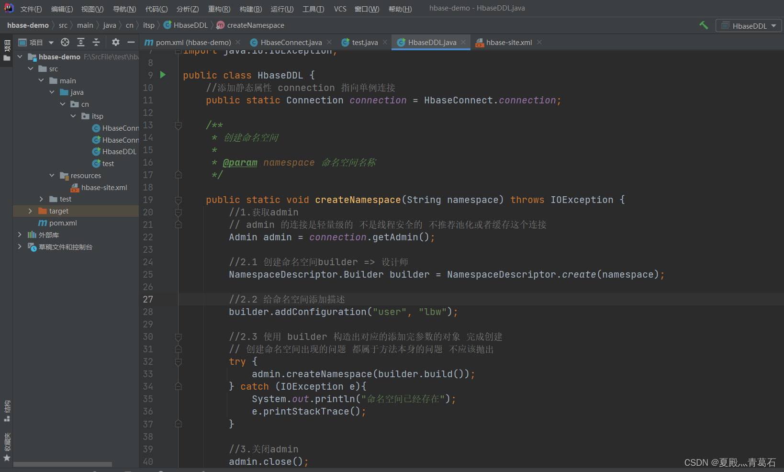Collapse the hbase-demo project root
Screen dimensions: 784x472
coord(20,56)
